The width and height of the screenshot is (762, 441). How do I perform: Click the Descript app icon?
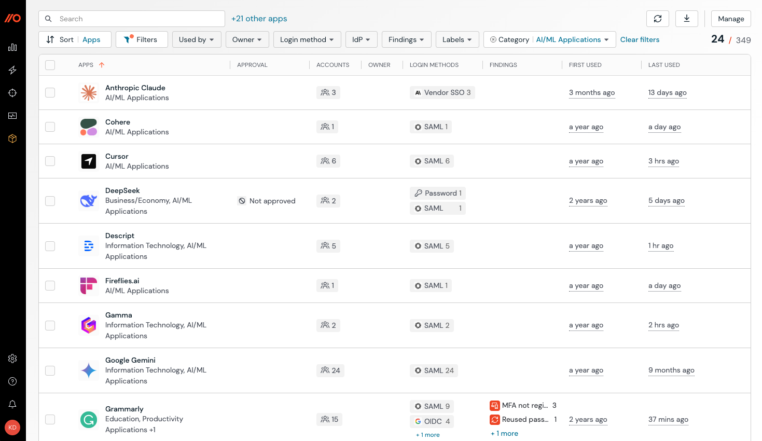(89, 246)
